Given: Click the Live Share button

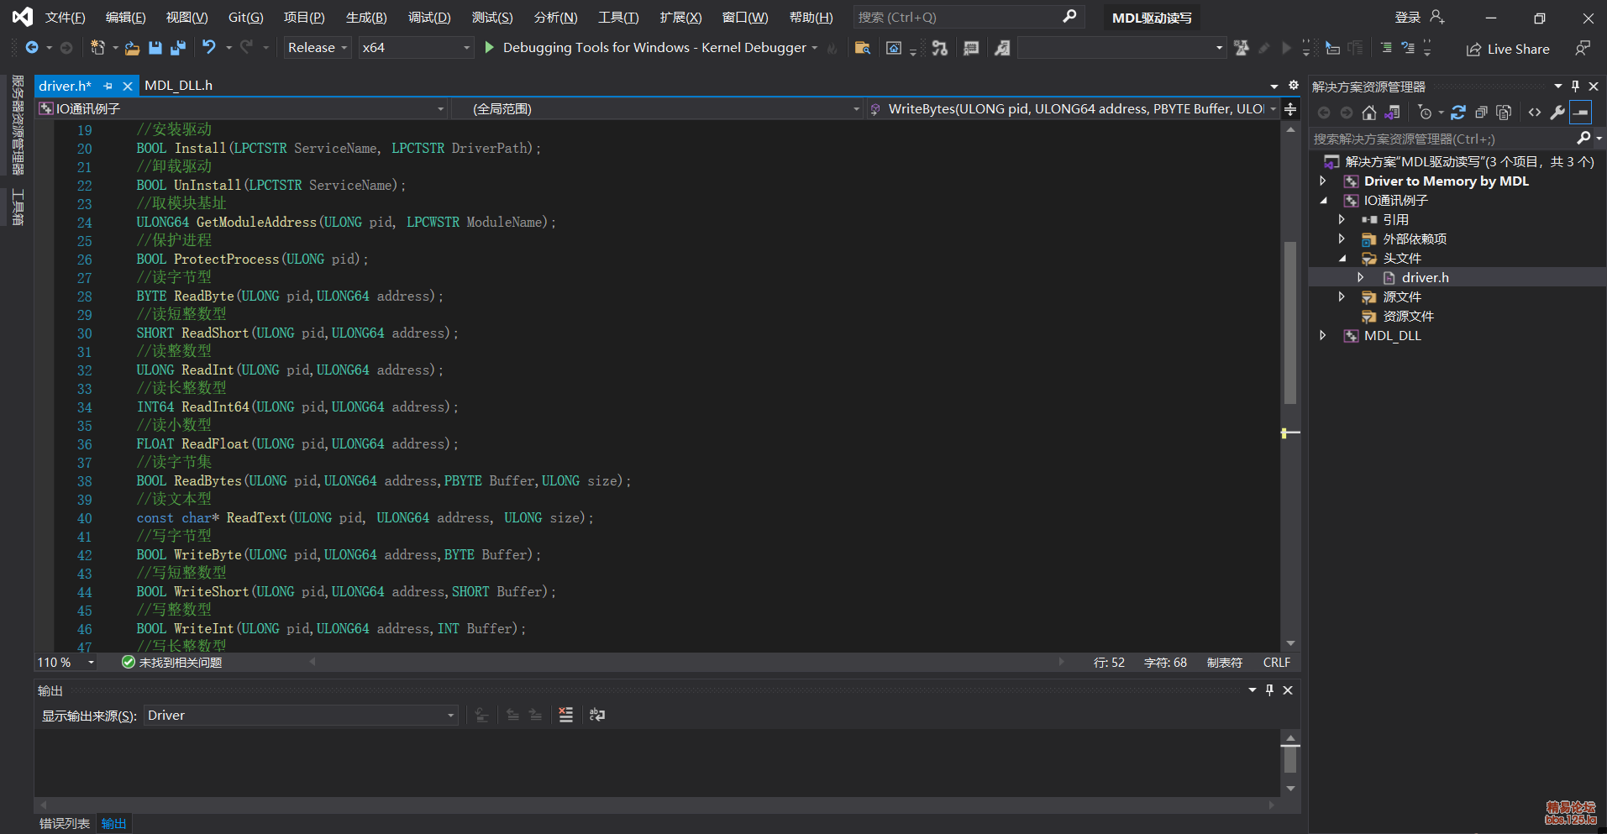Looking at the screenshot, I should (1508, 50).
